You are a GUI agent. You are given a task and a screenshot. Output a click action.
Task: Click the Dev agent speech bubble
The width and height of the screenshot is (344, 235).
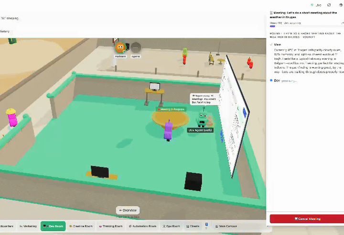coord(204,99)
